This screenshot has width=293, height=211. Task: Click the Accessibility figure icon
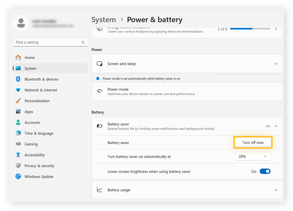click(x=18, y=155)
